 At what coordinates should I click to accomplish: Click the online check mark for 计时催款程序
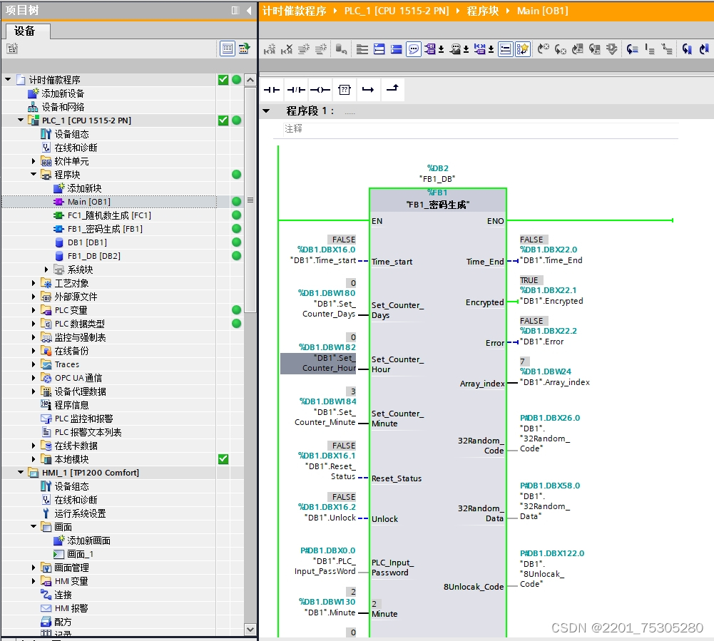[x=223, y=80]
